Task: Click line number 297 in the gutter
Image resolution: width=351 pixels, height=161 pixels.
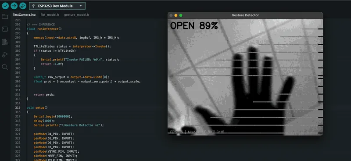Action: [18, 29]
